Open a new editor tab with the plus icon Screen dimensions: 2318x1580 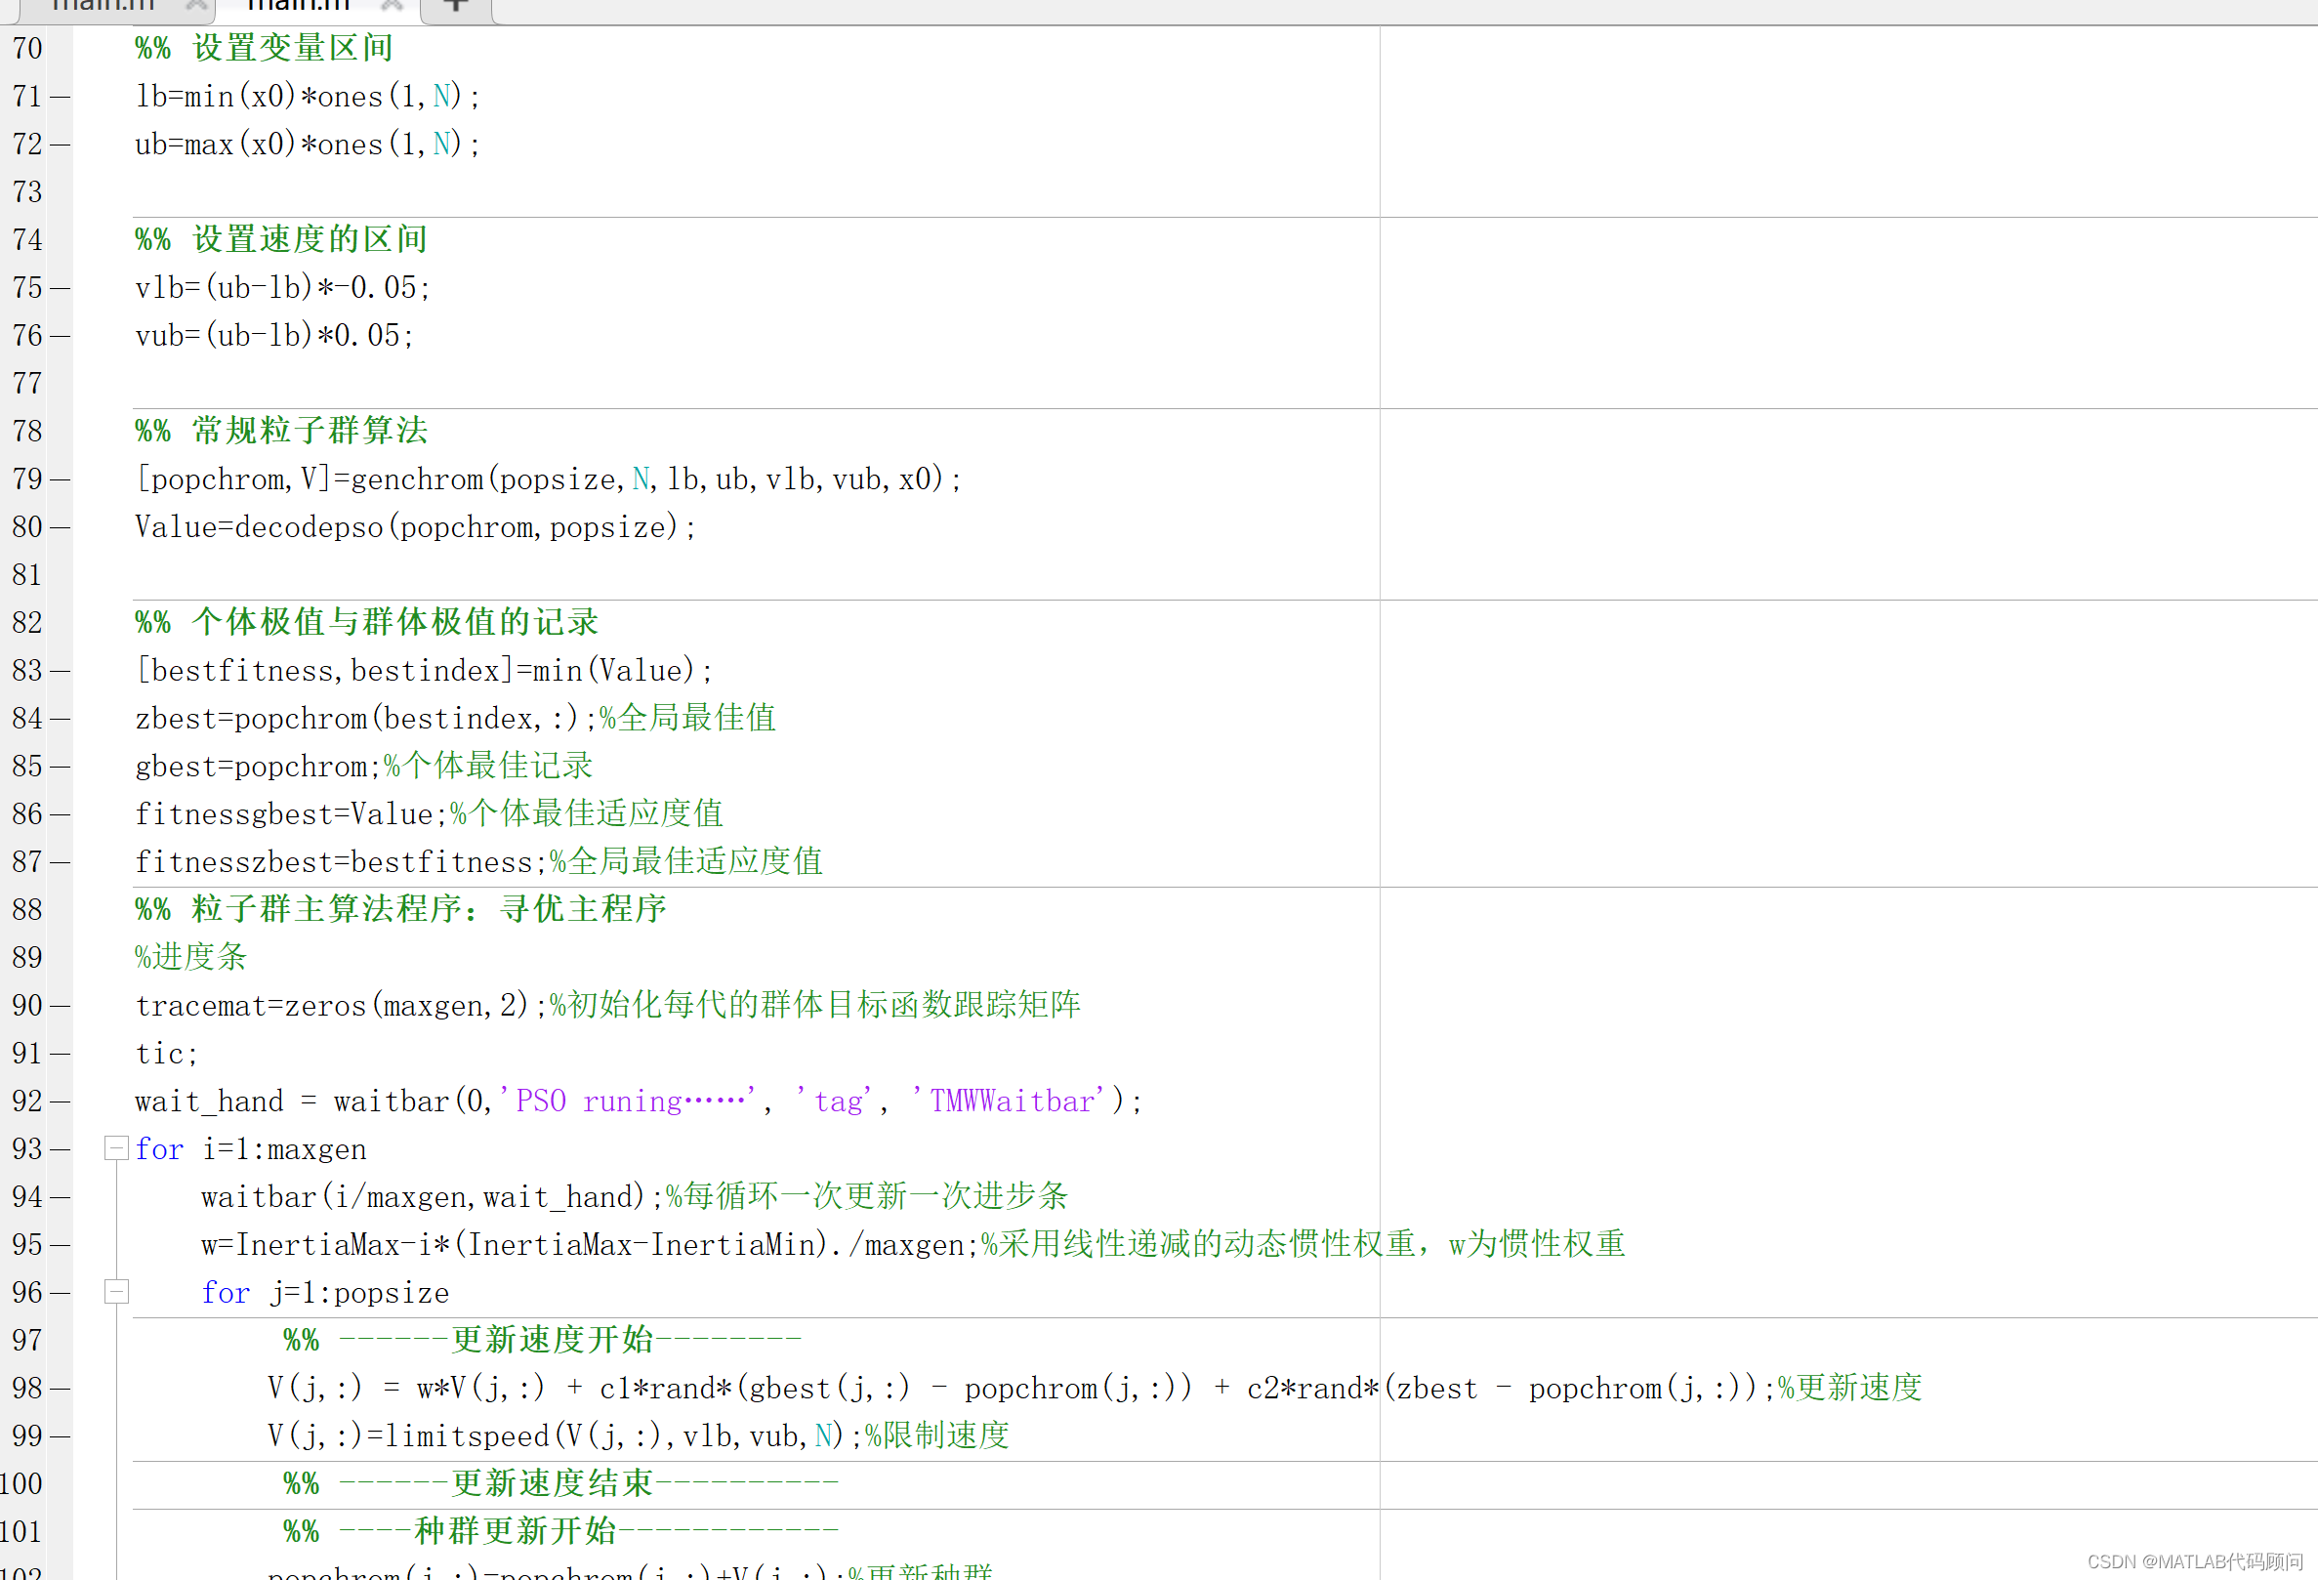pyautogui.click(x=455, y=6)
